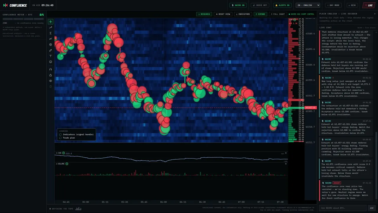Choose the zigzag path drawing tool
Screen dimensions: 378x213
click(x=50, y=39)
